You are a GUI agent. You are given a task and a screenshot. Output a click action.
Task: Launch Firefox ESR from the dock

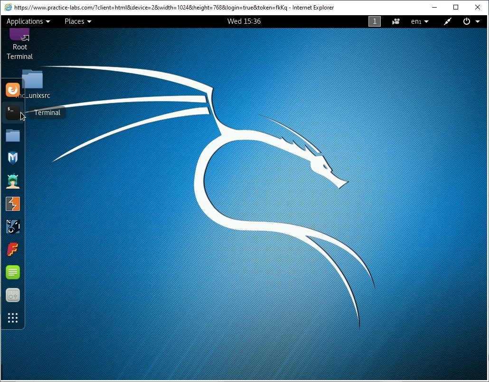tap(13, 90)
